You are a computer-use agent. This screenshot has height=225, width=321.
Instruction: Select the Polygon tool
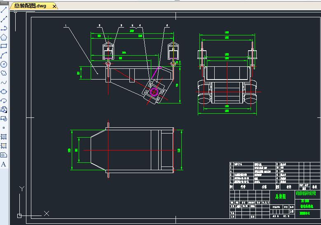pyautogui.click(x=4, y=37)
